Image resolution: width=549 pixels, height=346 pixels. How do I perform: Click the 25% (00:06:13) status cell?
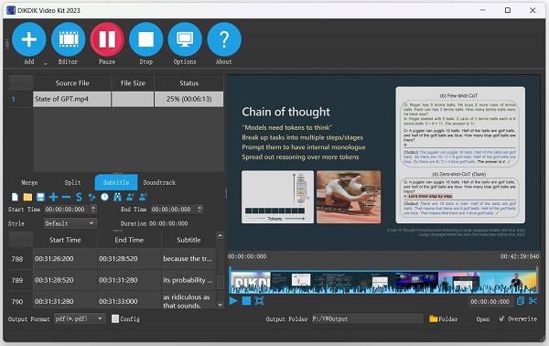pos(188,99)
